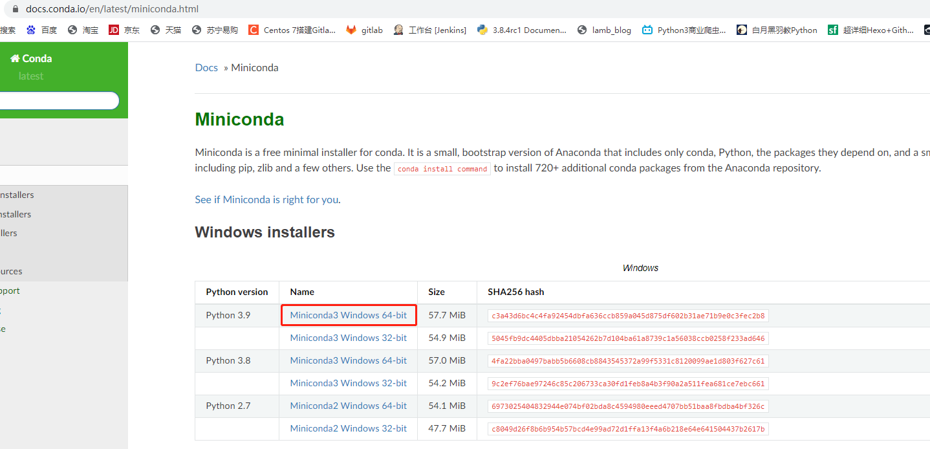Click the 54.1 MiB size cell
Screen dimensions: 930x449
(447, 406)
